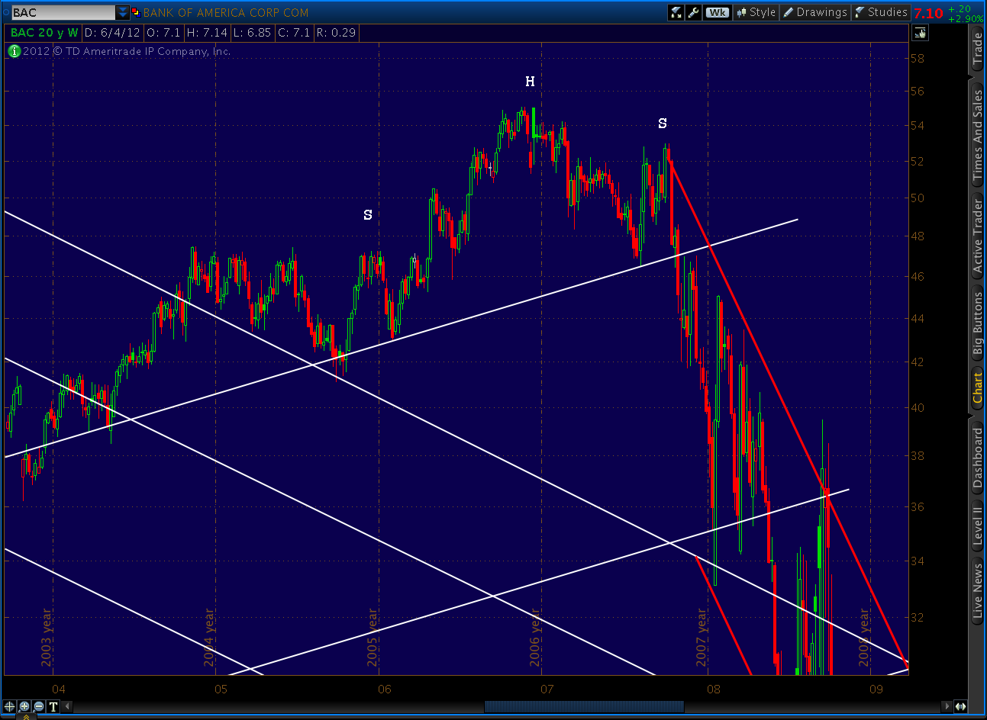987x720 pixels.
Task: Select the text T tool icon
Action: coord(53,706)
